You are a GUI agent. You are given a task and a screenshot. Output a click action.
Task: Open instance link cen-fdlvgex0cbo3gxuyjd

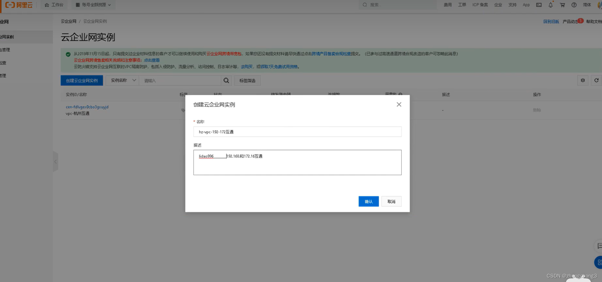tap(87, 107)
